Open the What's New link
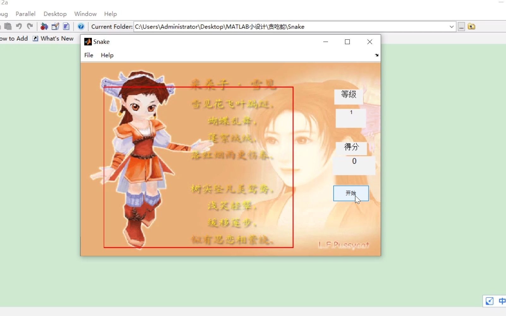 (x=57, y=38)
